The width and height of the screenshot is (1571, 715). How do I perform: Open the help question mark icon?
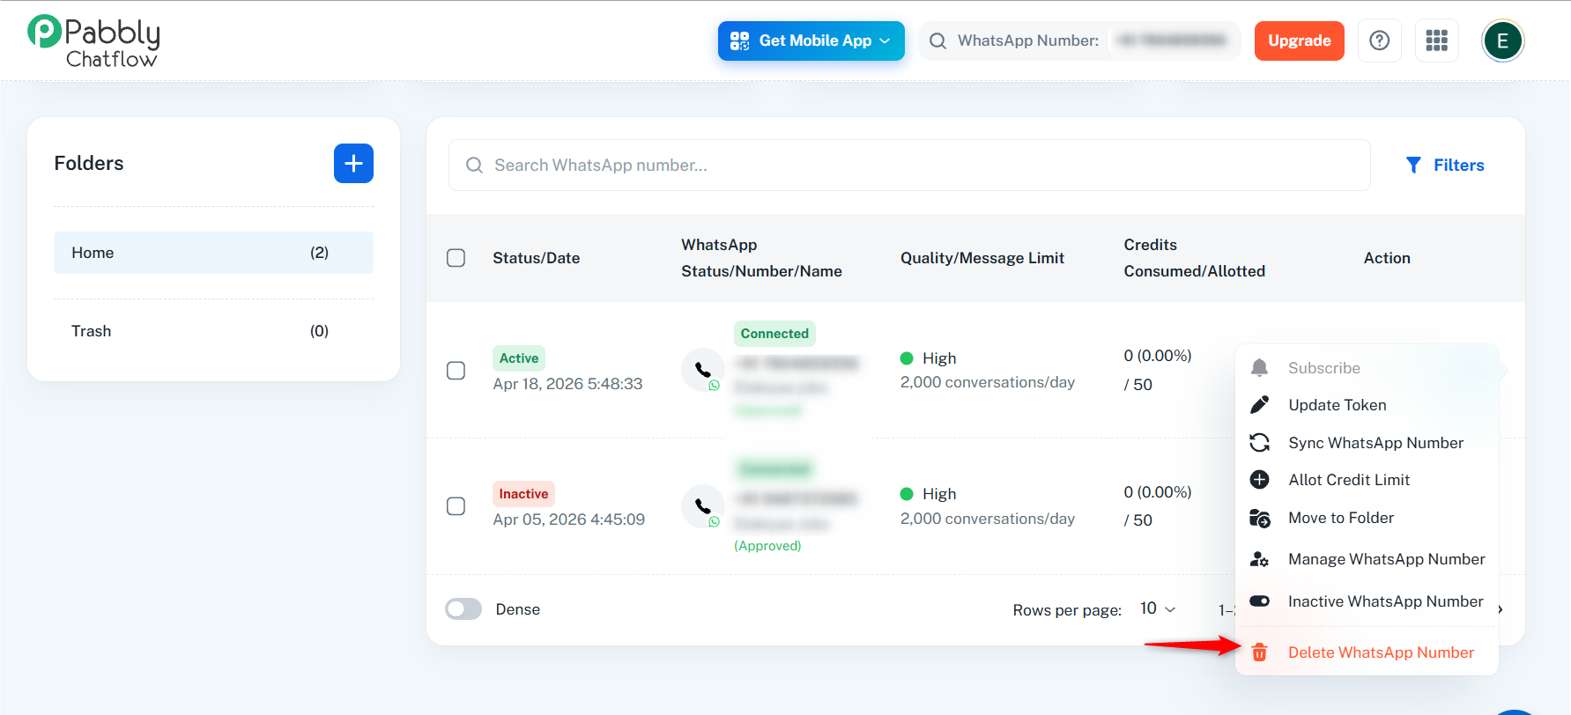point(1380,41)
